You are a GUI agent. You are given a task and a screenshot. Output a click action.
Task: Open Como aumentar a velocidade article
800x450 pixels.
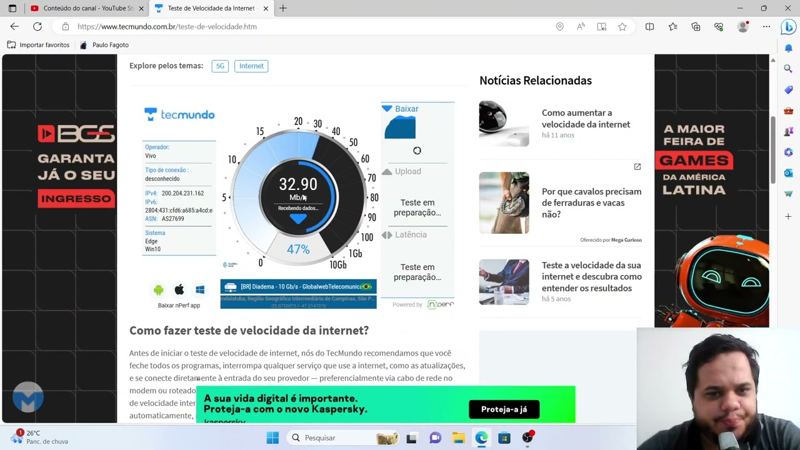tap(586, 119)
